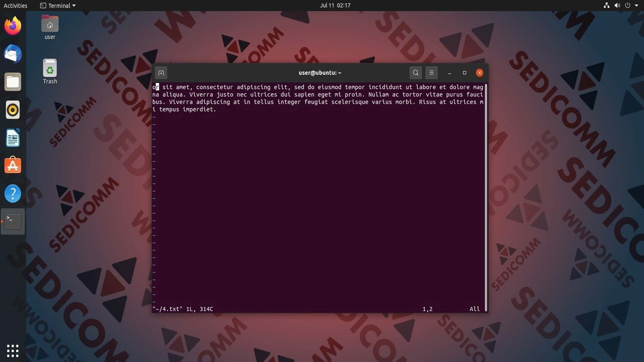The height and width of the screenshot is (362, 644).
Task: Click the word "incididunt" in first line
Action: (x=385, y=87)
